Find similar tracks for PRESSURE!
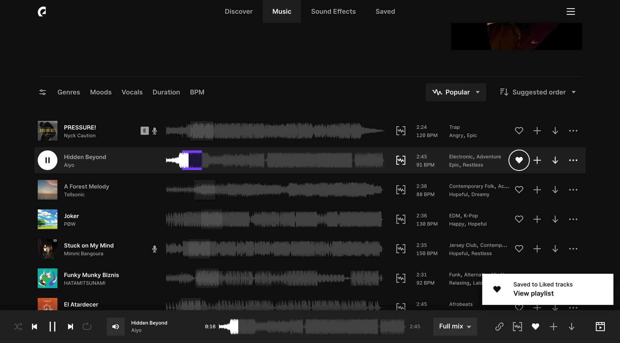The height and width of the screenshot is (343, 620). (400, 130)
